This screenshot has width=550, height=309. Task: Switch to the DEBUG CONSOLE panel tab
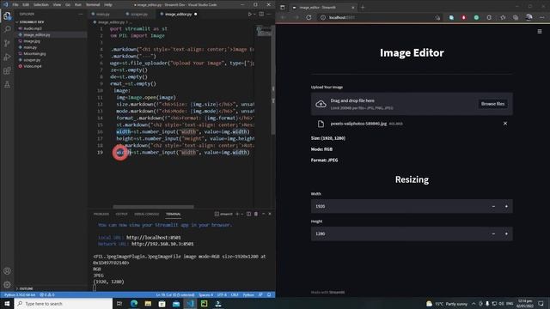147,214
